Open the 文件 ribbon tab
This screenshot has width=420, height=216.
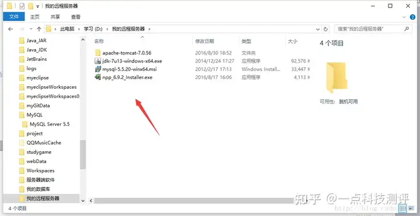14,16
